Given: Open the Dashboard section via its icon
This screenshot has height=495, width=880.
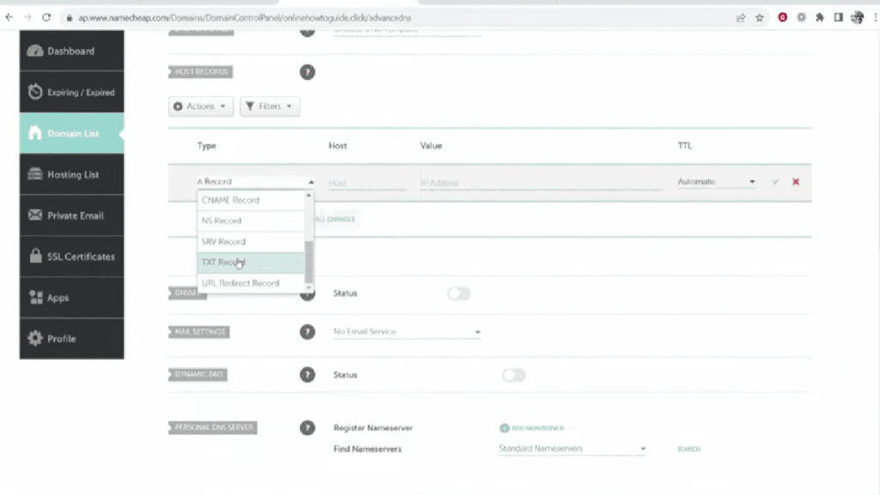Looking at the screenshot, I should pos(35,51).
